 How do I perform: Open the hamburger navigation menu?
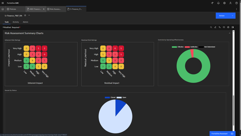(x=3, y=3)
